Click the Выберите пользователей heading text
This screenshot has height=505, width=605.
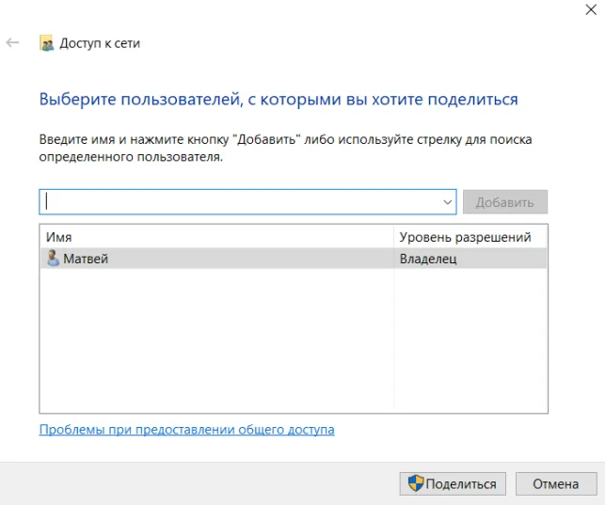click(279, 99)
